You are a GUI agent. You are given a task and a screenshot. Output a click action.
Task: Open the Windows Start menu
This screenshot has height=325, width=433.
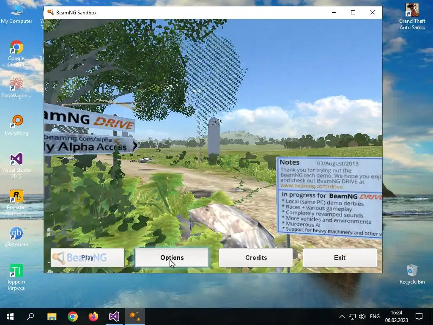tap(10, 317)
